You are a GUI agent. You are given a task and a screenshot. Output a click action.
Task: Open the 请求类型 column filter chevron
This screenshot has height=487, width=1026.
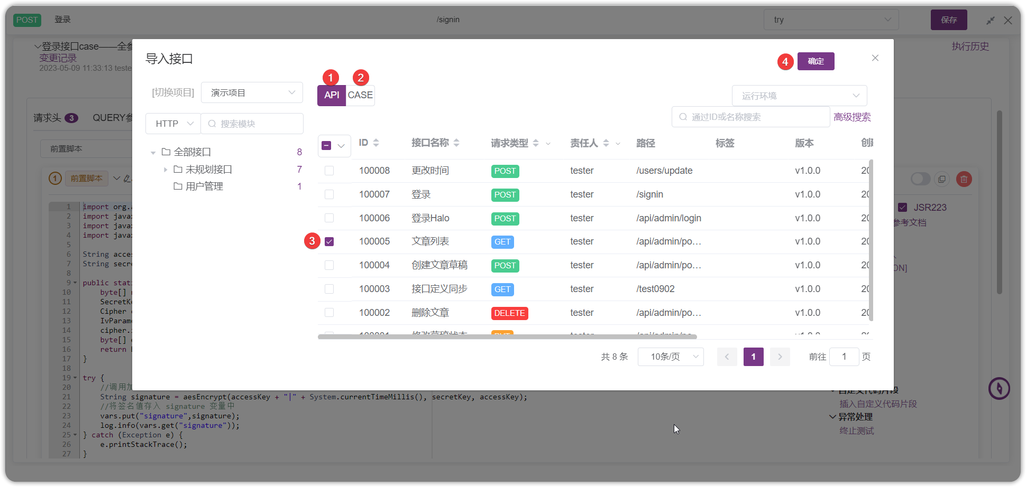pyautogui.click(x=548, y=143)
